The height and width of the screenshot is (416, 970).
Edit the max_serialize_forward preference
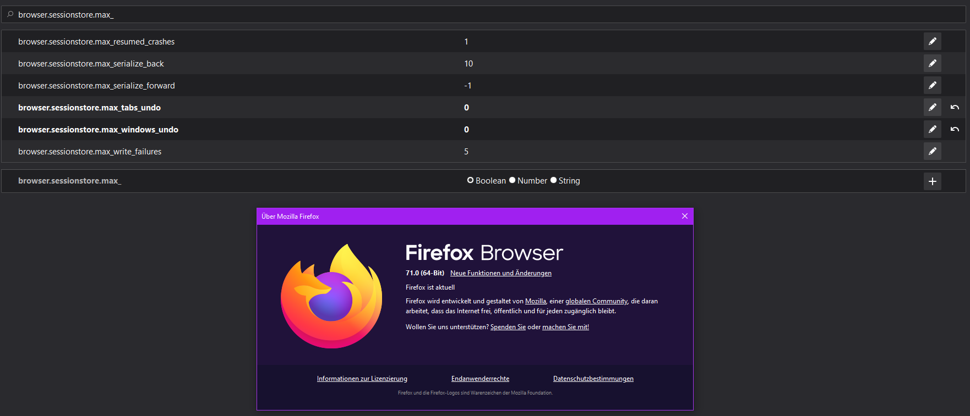[932, 85]
